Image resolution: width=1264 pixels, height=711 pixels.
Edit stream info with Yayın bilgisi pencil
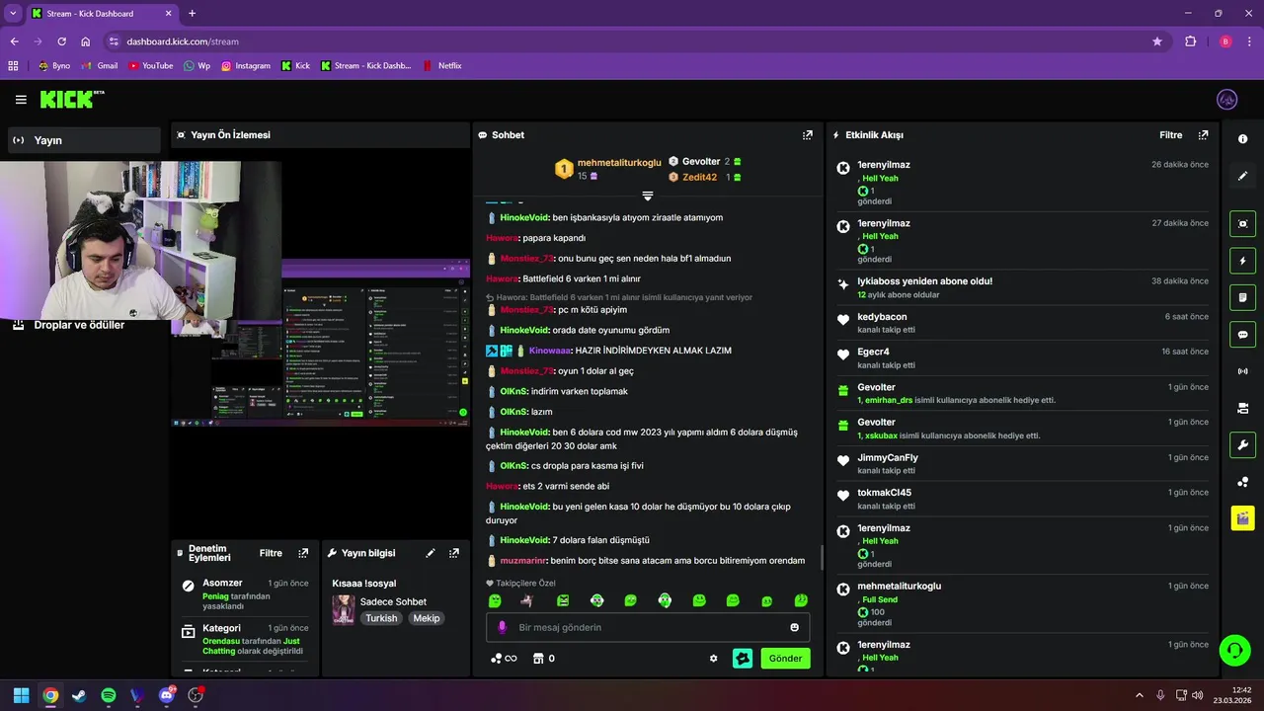(x=431, y=554)
